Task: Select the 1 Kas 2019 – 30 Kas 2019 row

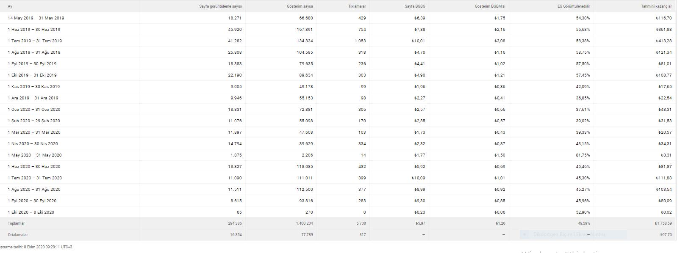Action: click(x=339, y=86)
